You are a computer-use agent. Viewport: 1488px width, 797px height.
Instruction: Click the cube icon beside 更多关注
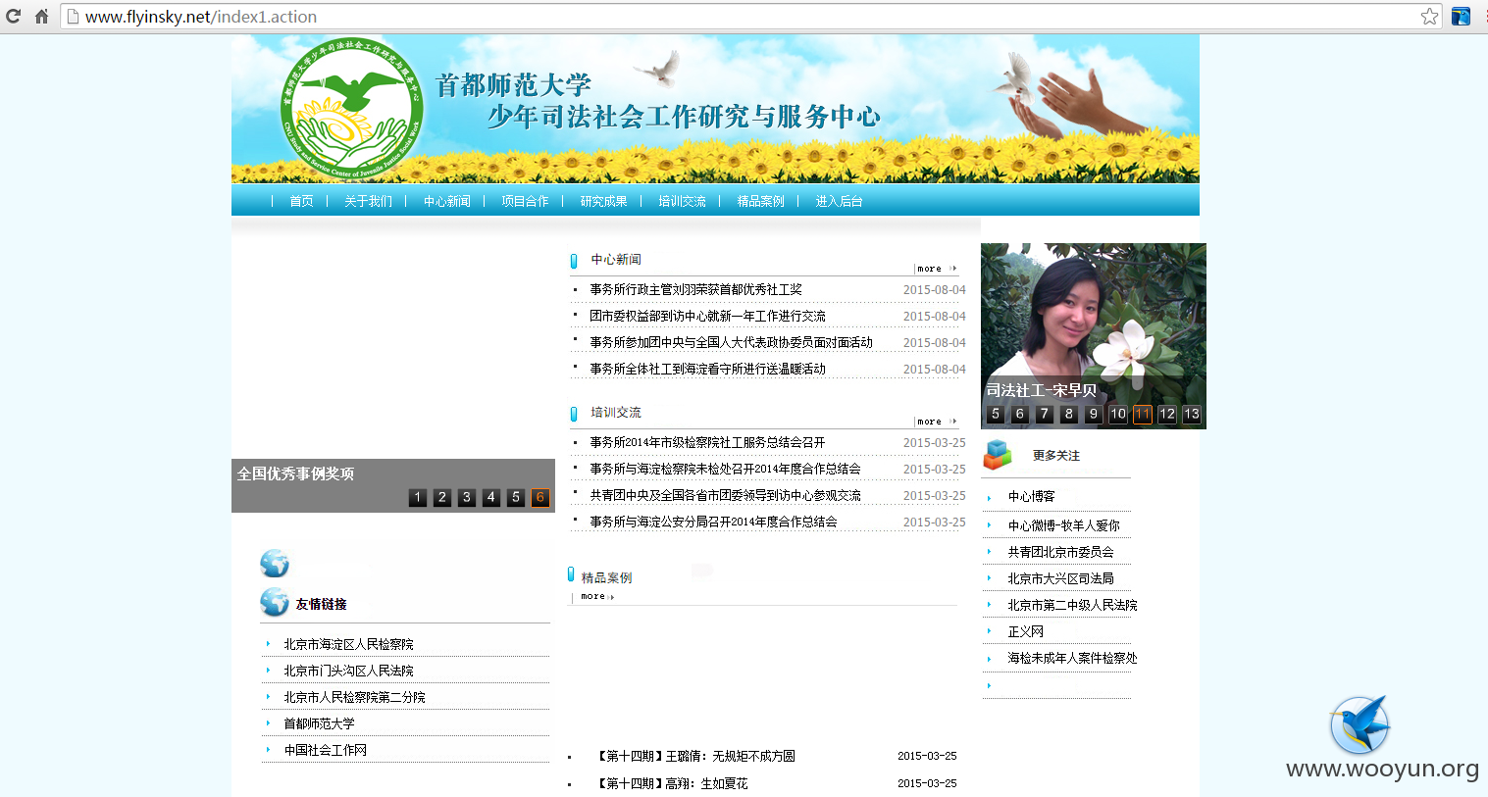pyautogui.click(x=998, y=455)
